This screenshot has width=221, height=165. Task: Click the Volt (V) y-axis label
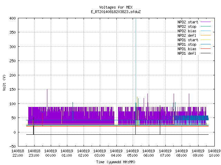click(x=4, y=82)
